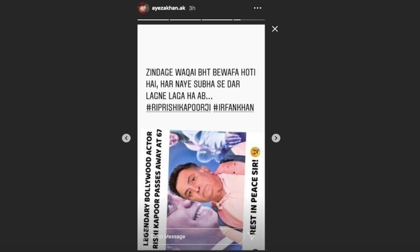Open the #RIPRISHIKAPOORJI hashtag
The image size is (420, 252).
pos(179,108)
